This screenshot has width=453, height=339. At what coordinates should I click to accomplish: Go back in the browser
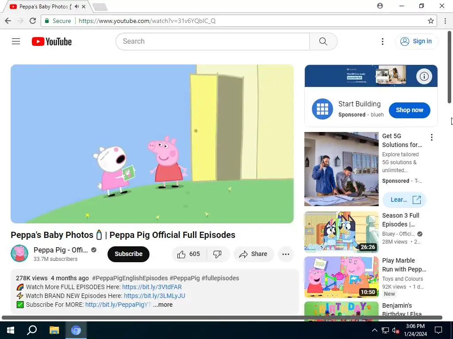coord(8,21)
